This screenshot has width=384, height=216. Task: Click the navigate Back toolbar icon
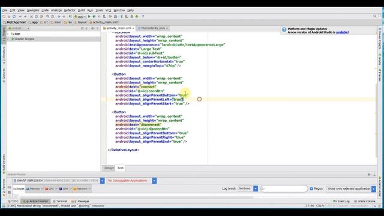pyautogui.click(x=59, y=16)
